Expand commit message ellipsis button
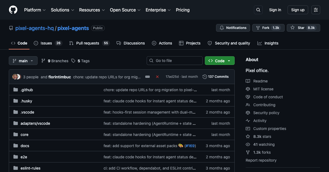This screenshot has width=329, height=172. coord(148,77)
